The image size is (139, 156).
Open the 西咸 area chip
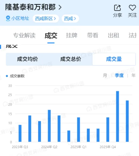tap(70, 18)
